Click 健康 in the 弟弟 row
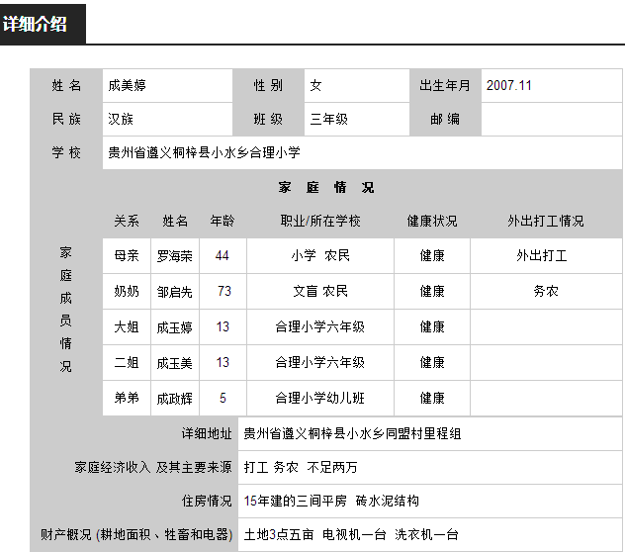This screenshot has width=625, height=552. [432, 398]
